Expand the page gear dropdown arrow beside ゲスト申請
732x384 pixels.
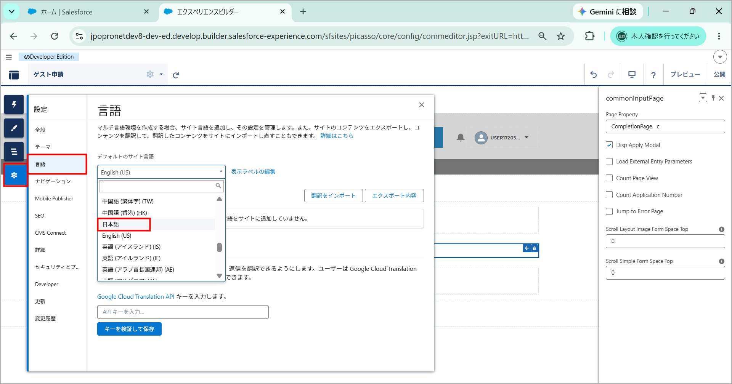click(161, 74)
